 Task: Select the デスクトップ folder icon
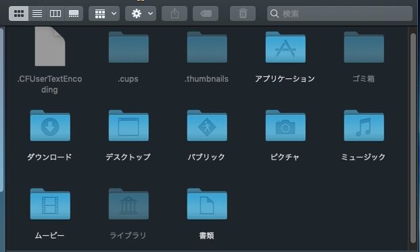click(x=129, y=126)
